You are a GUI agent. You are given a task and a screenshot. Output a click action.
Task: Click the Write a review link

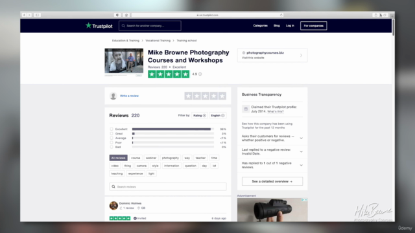[129, 96]
